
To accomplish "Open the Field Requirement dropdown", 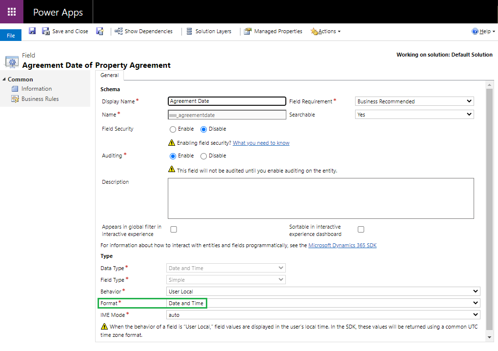I will coord(414,101).
